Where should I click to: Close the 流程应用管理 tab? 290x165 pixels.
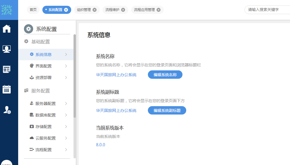(x=159, y=10)
